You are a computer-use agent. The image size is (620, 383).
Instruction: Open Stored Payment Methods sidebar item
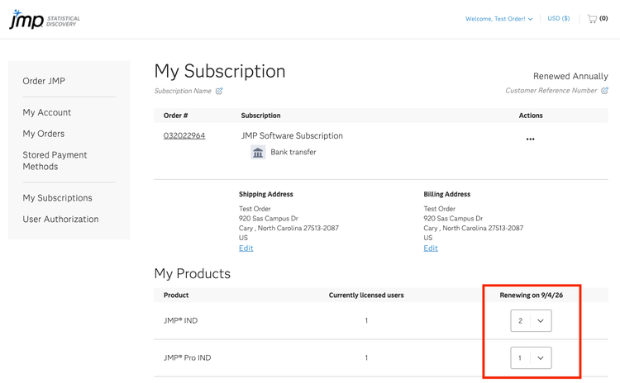[55, 161]
